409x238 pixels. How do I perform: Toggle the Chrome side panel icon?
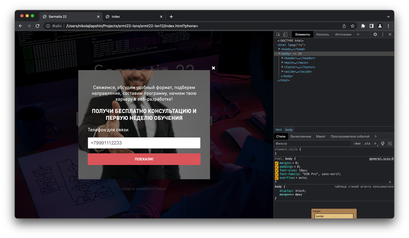click(x=372, y=26)
